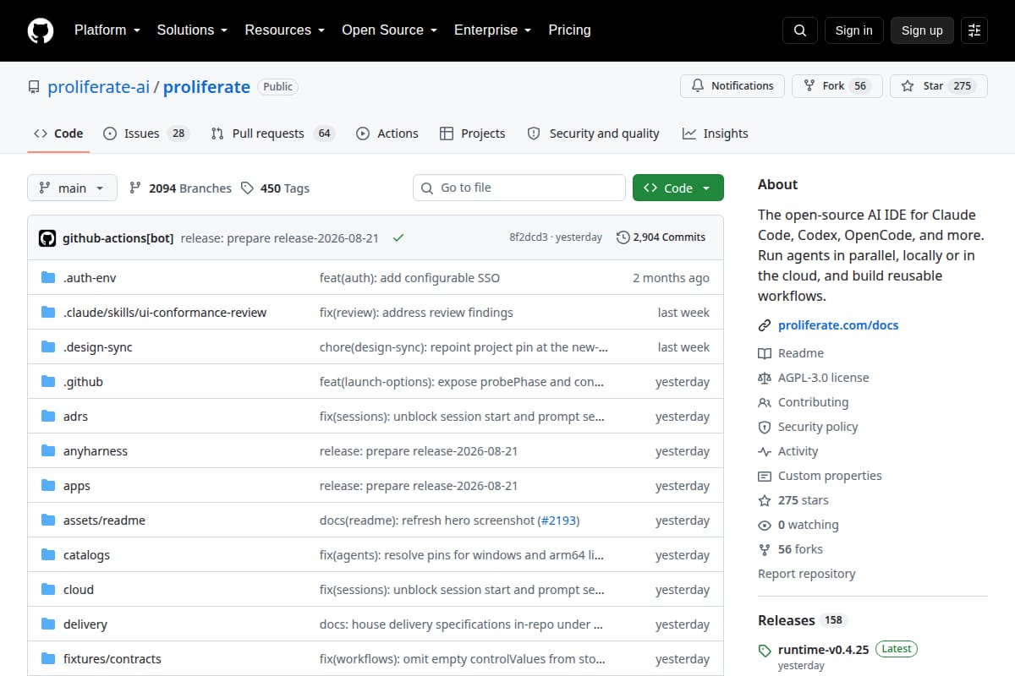Click the GitHub logo icon
The image size is (1015, 676).
tap(41, 30)
